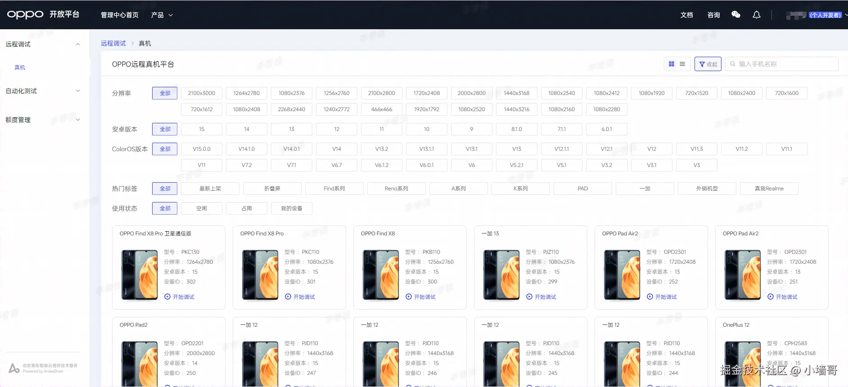Click search magnifier icon in phone name field
The image size is (848, 387).
(x=733, y=64)
